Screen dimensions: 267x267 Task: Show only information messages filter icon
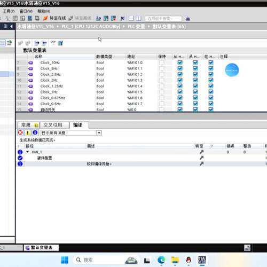tap(35, 132)
